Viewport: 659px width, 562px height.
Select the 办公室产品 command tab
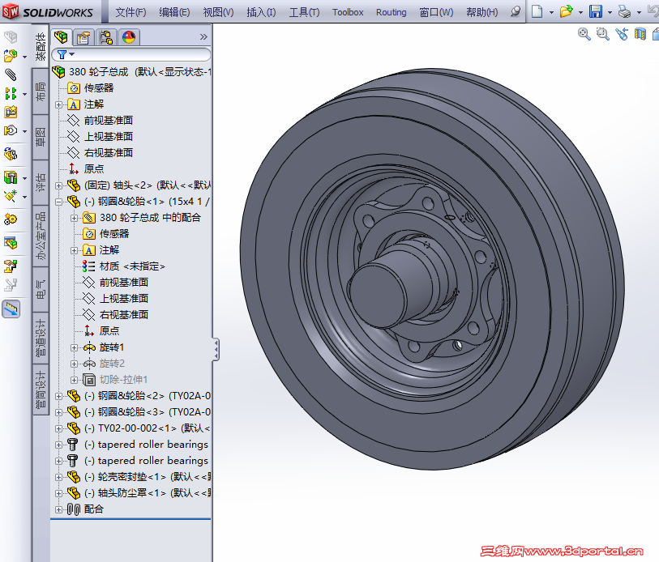pos(41,235)
